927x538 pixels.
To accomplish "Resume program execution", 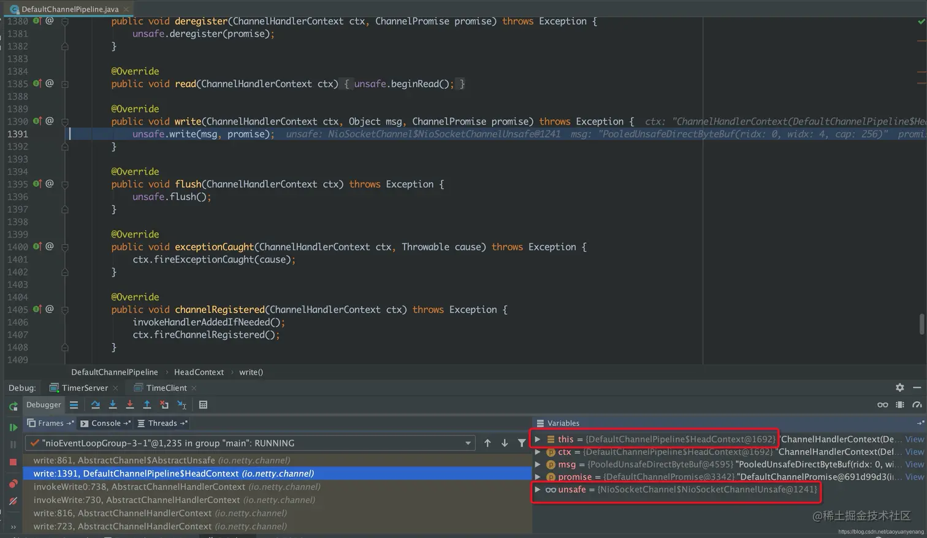I will tap(13, 428).
